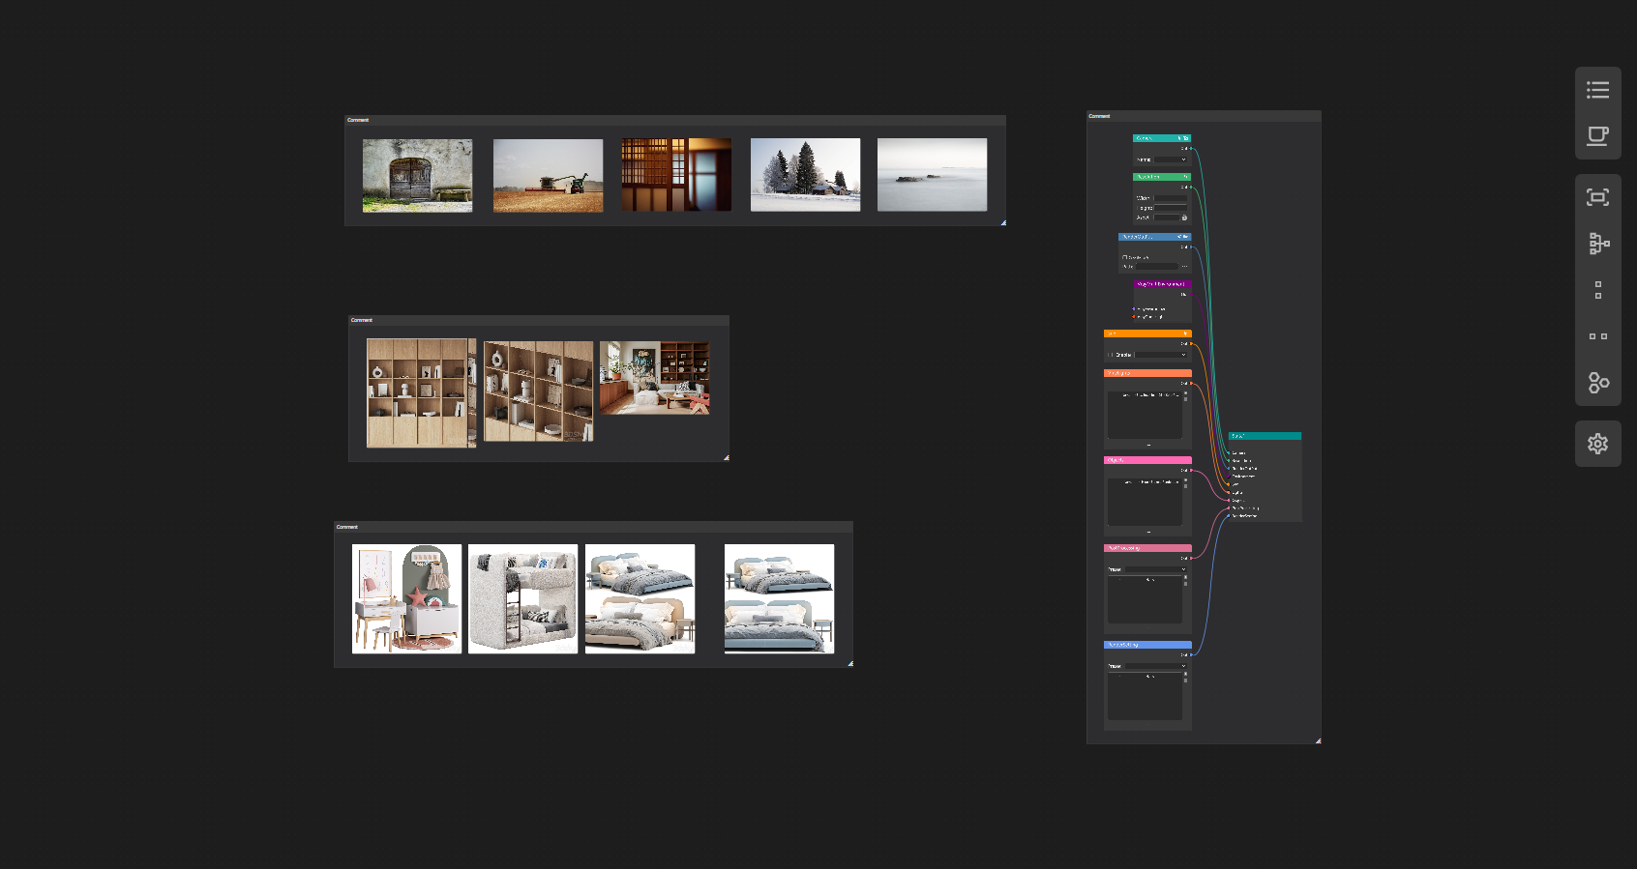Open the list view icon in sidebar
Screen dimensions: 1637x869
tap(1597, 90)
